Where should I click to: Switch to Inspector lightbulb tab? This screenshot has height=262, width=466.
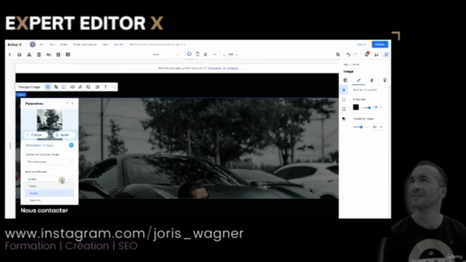[x=384, y=80]
